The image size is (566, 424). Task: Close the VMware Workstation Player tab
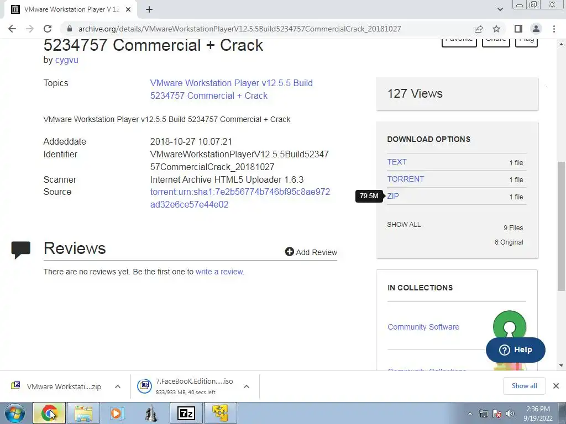point(128,9)
